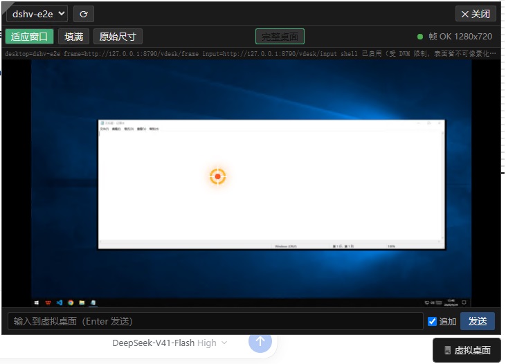
Task: Switch to 填满 fill mode
Action: point(73,37)
